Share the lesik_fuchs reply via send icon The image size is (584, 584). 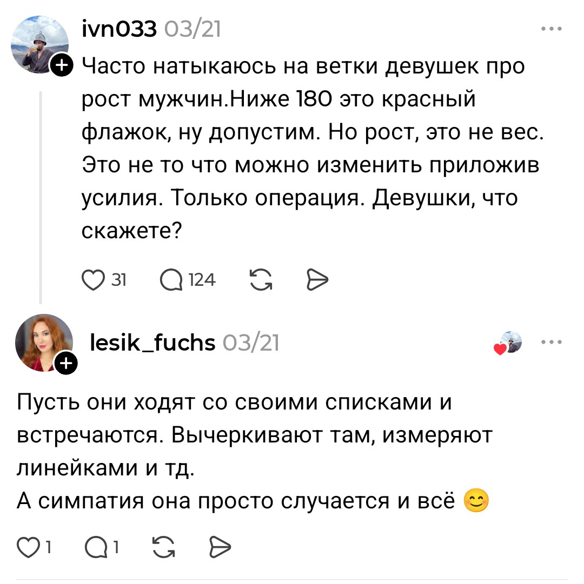[219, 548]
